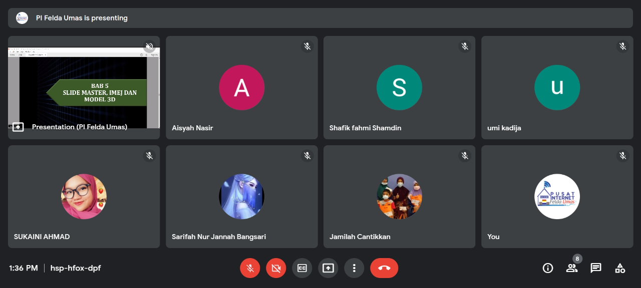Click the muted mic icon on Shafik fahmi Shamdin tile
The width and height of the screenshot is (641, 288).
tap(465, 46)
